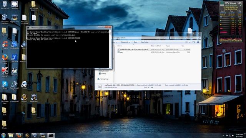The height and width of the screenshot is (138, 246).
Task: Launch CCleaner desktop shortcut
Action: (x=5, y=45)
